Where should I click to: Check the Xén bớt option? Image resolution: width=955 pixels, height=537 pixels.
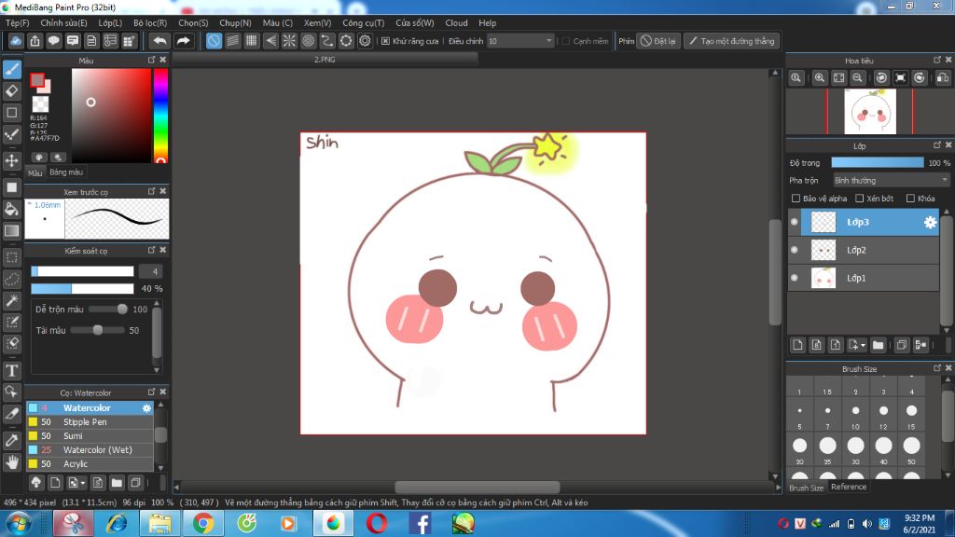(x=859, y=199)
